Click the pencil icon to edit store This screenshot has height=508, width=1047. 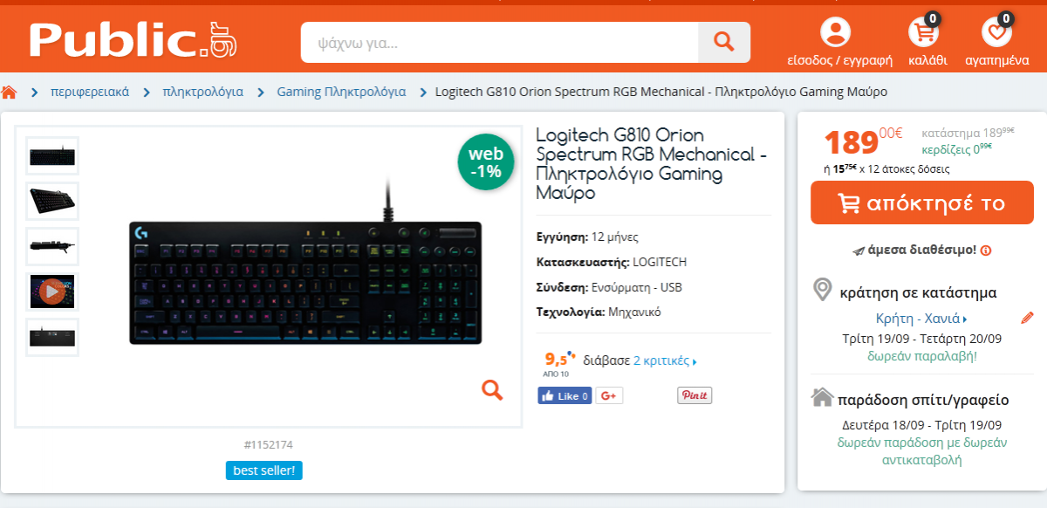[1027, 318]
